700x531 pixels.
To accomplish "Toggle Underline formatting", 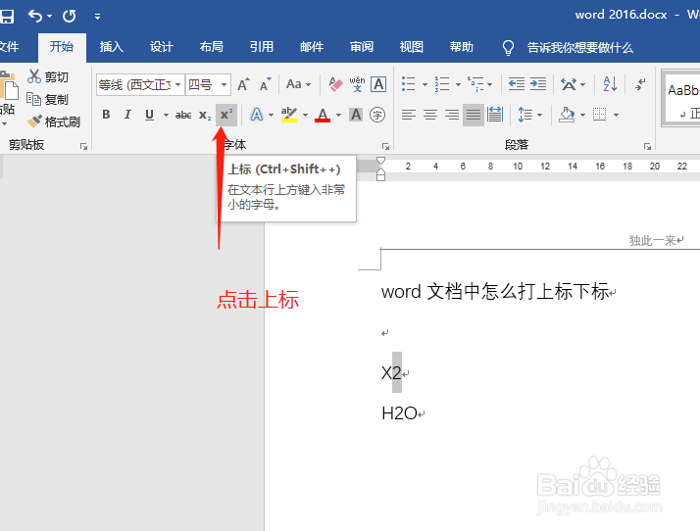I will 150,115.
